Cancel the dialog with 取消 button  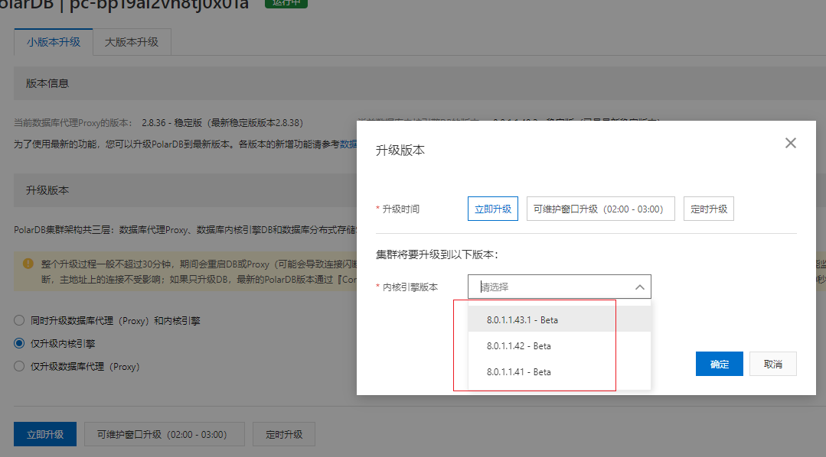[772, 364]
